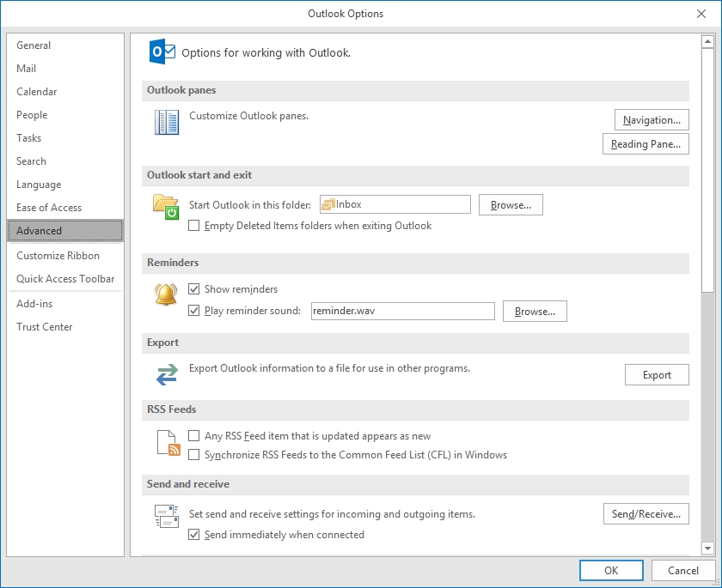This screenshot has width=722, height=588.
Task: Click the Send/Receive button
Action: (646, 514)
